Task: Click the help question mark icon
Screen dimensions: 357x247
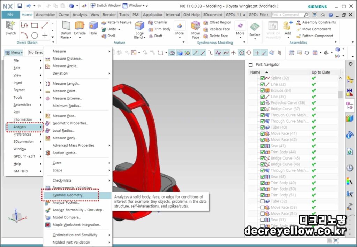Action: coord(331,15)
